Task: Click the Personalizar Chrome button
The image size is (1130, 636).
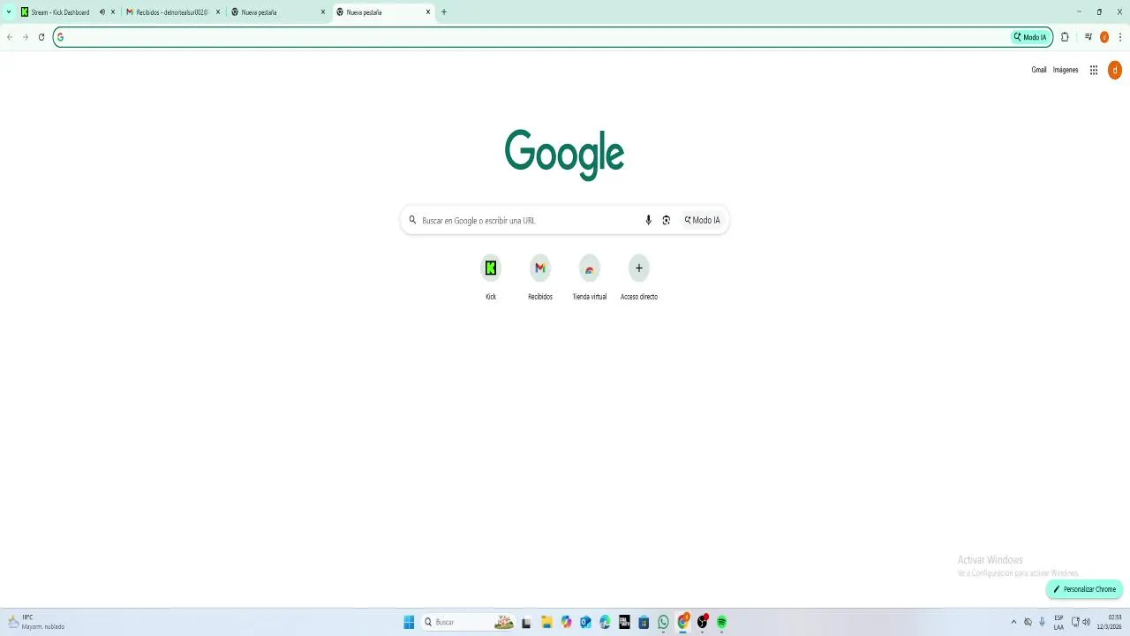Action: tap(1084, 589)
